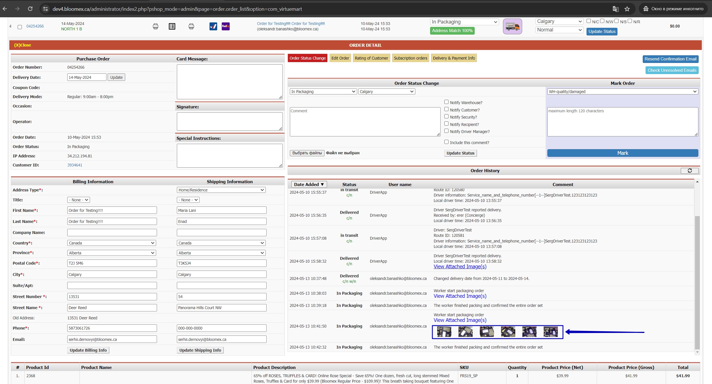Image resolution: width=712 pixels, height=384 pixels.
Task: Click Update Billing Info button
Action: 88,350
